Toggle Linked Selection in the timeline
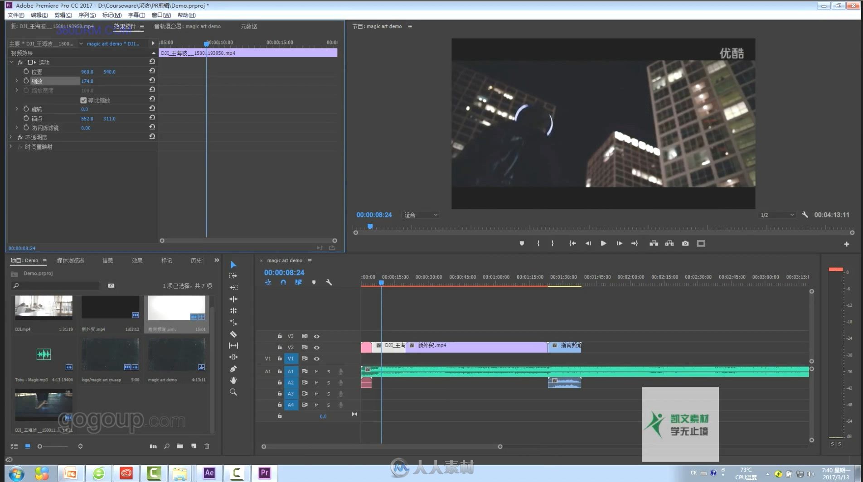Image resolution: width=863 pixels, height=482 pixels. click(x=298, y=282)
